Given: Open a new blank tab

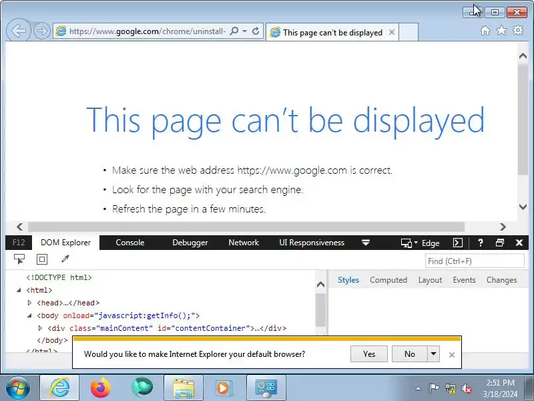Looking at the screenshot, I should (x=409, y=32).
